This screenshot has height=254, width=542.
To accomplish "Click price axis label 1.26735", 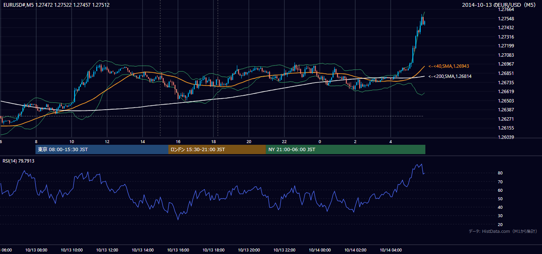I will click(507, 83).
